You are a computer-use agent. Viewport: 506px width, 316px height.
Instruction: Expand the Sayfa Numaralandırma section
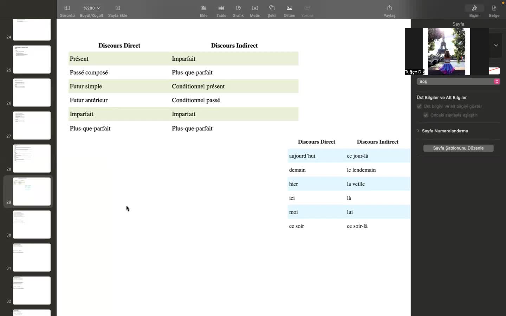coord(418,131)
